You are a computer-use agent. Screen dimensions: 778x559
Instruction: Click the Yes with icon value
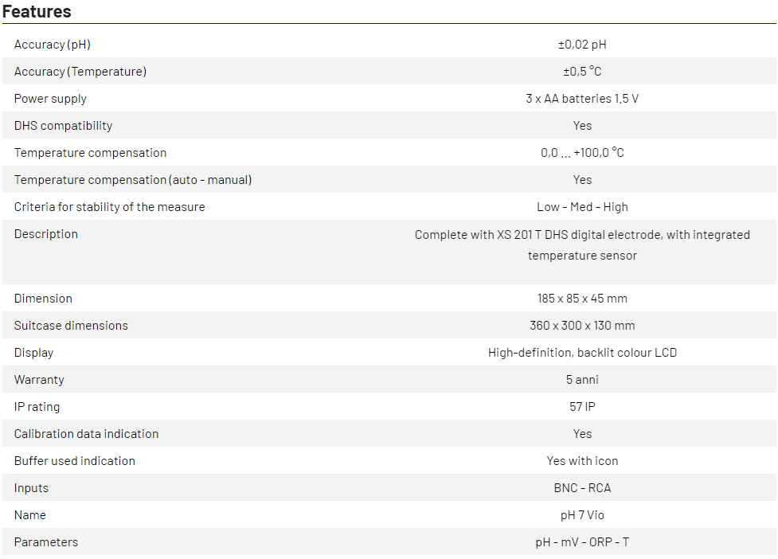click(582, 461)
